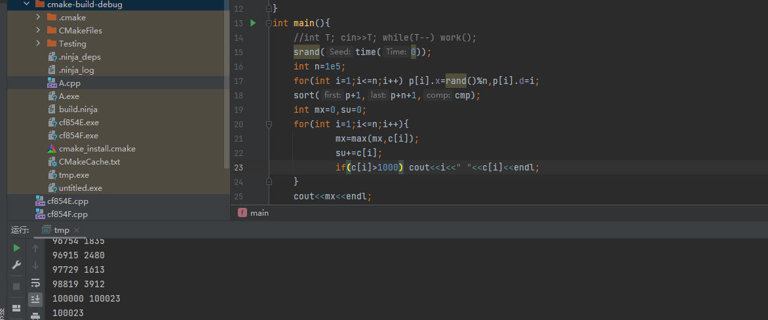Fold the main function at line 13
Viewport: 768px width, 320px height.
click(x=269, y=23)
